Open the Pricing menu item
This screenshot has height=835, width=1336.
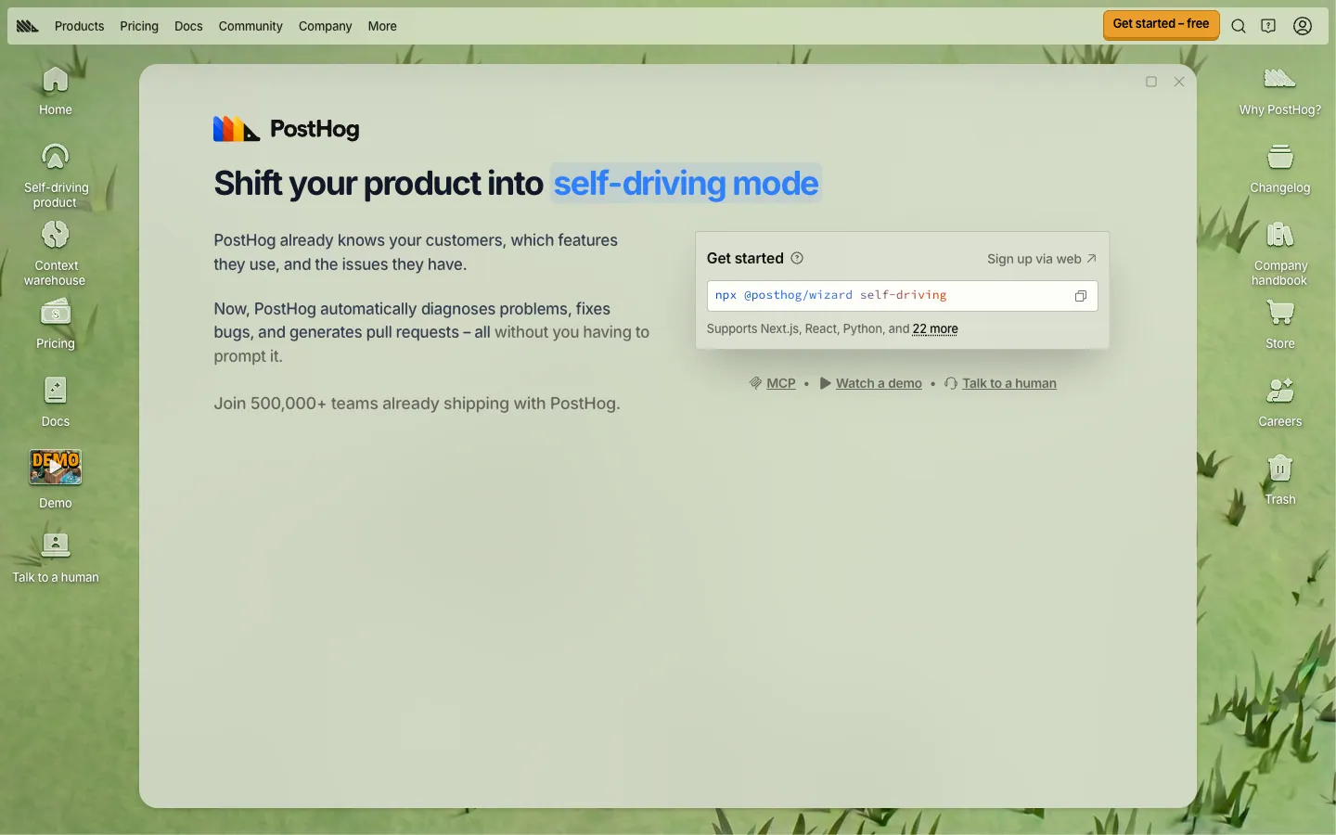(x=139, y=26)
